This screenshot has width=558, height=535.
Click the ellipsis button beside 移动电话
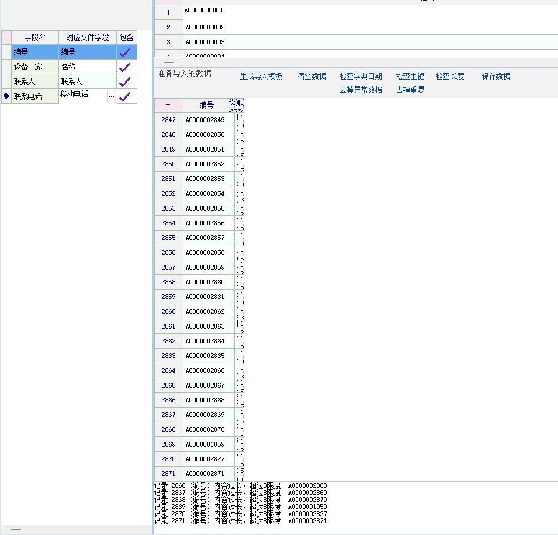pos(111,97)
